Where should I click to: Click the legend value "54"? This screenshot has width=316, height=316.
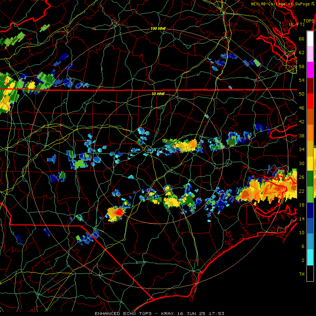coord(302,80)
